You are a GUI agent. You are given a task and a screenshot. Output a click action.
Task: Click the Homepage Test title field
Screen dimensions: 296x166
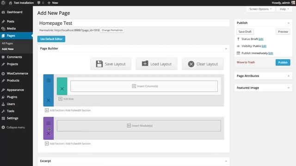pyautogui.click(x=133, y=23)
